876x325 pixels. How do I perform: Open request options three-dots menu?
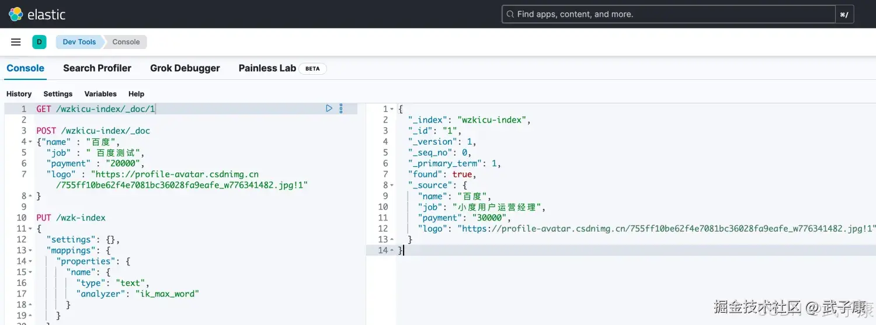(x=341, y=109)
